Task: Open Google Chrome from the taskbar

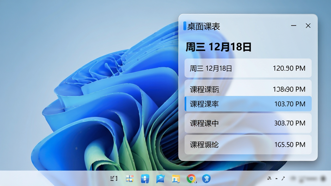Action: tap(191, 179)
